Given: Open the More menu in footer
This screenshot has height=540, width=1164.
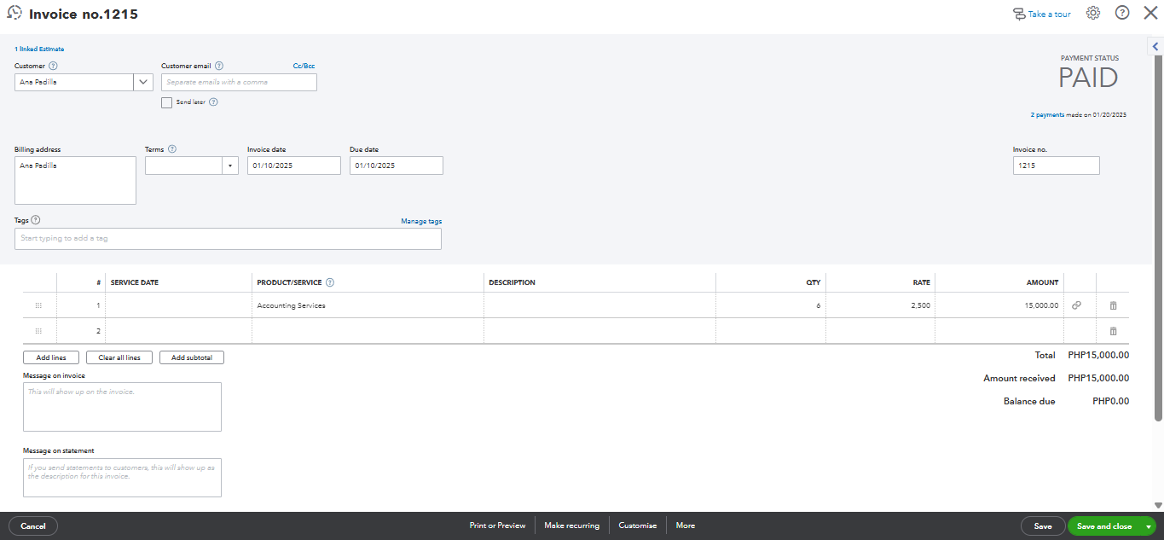Looking at the screenshot, I should [x=685, y=525].
